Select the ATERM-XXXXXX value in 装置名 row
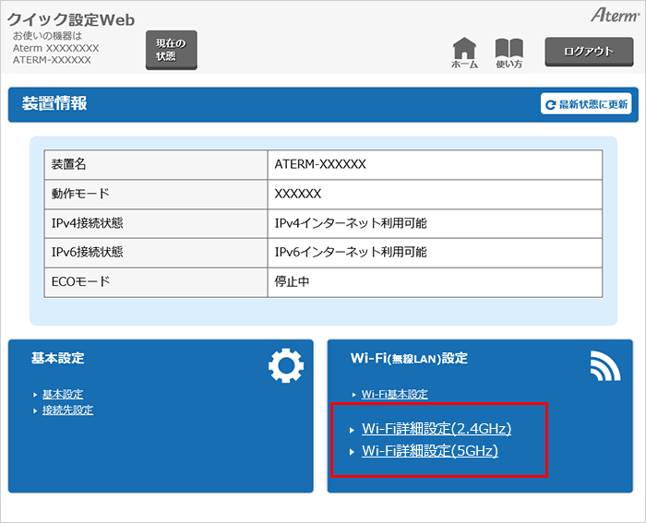The image size is (646, 523). [x=320, y=164]
